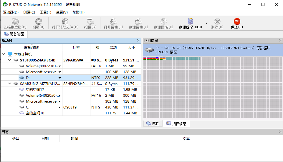This screenshot has width=283, height=162.
Task: Select the 设备视图 tab
Action: [14, 34]
